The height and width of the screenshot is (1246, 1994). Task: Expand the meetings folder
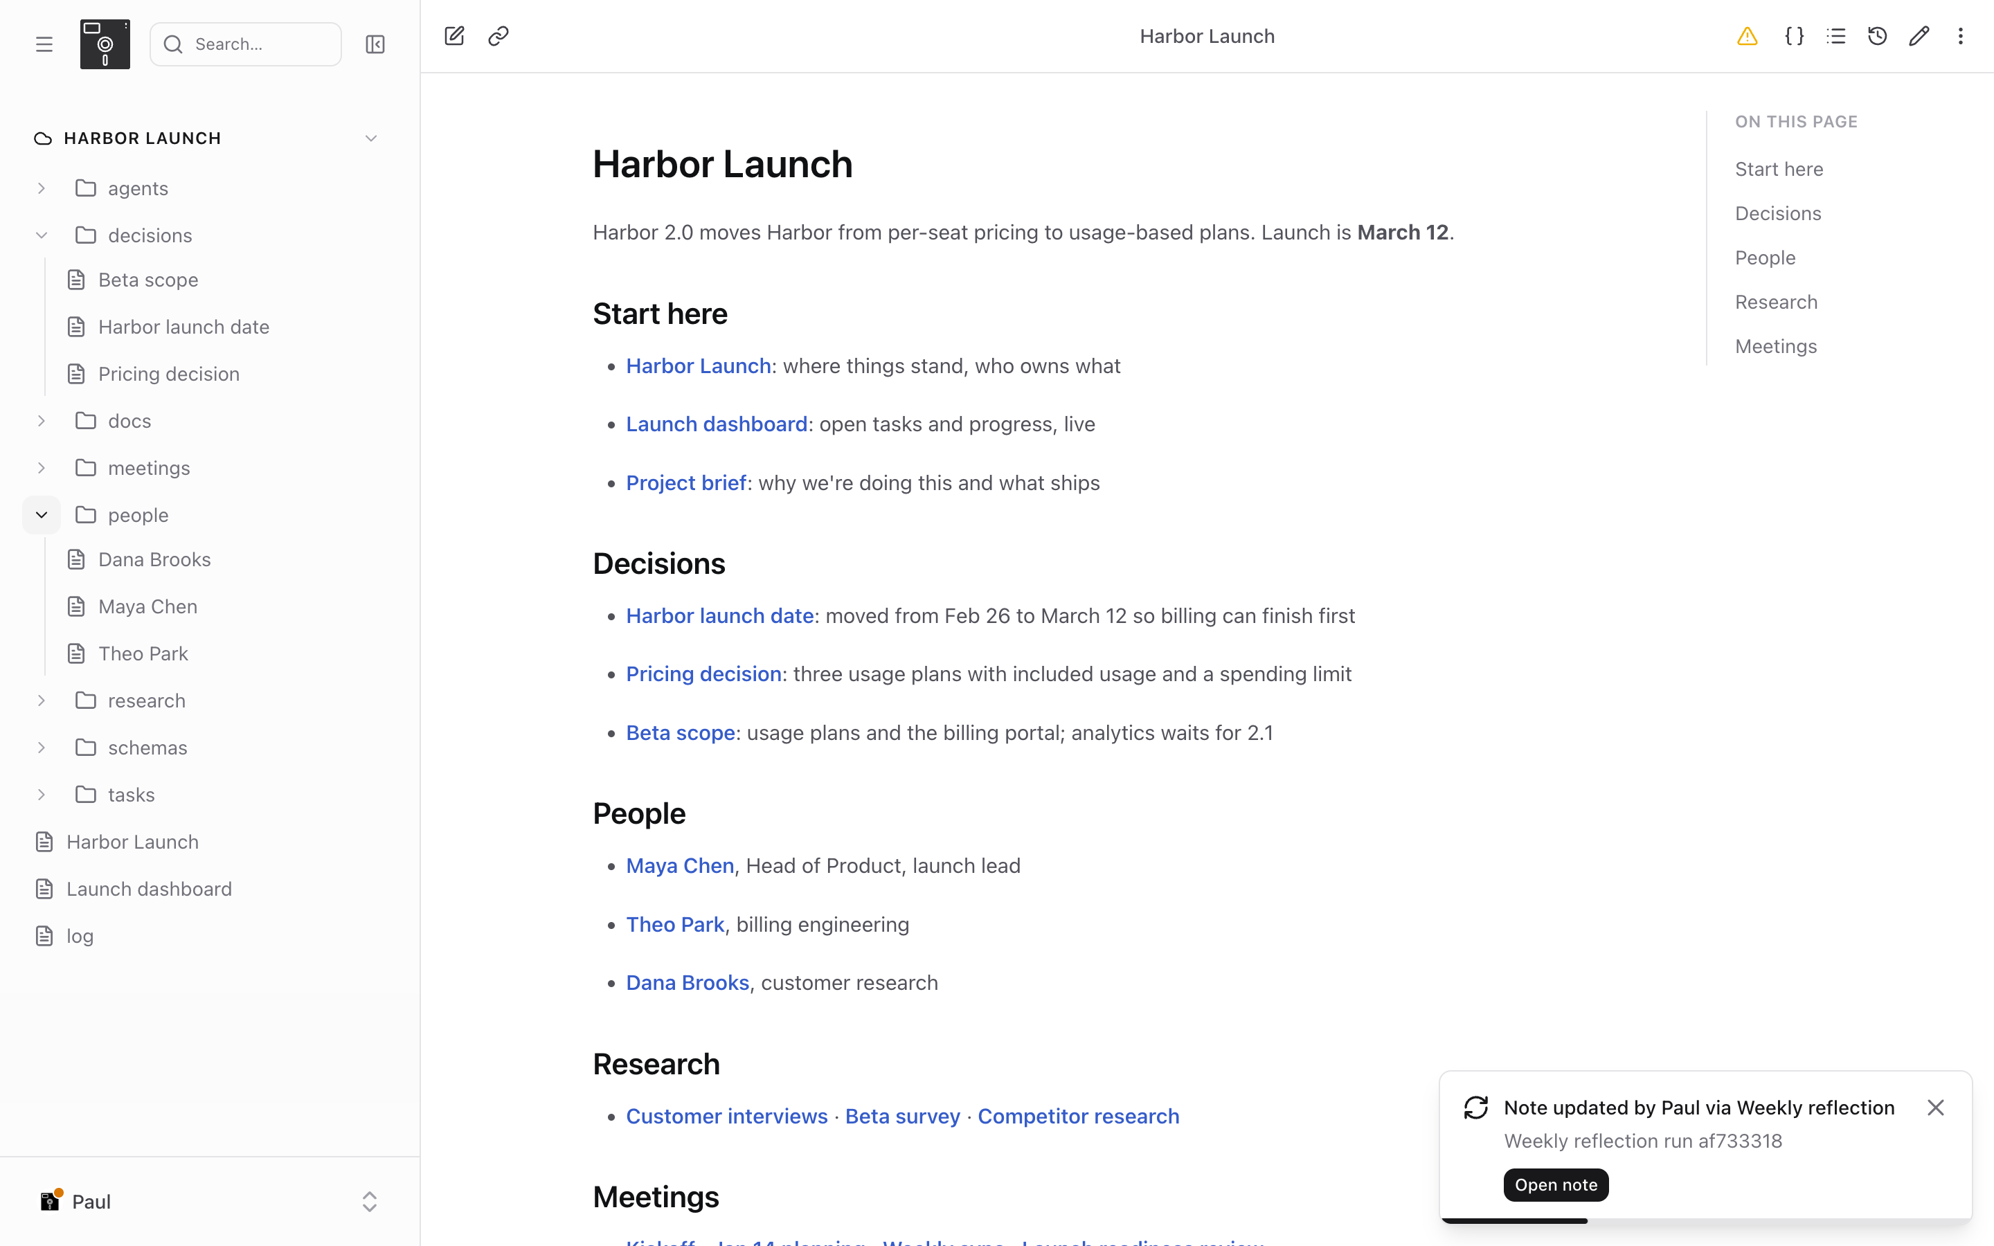(x=42, y=468)
